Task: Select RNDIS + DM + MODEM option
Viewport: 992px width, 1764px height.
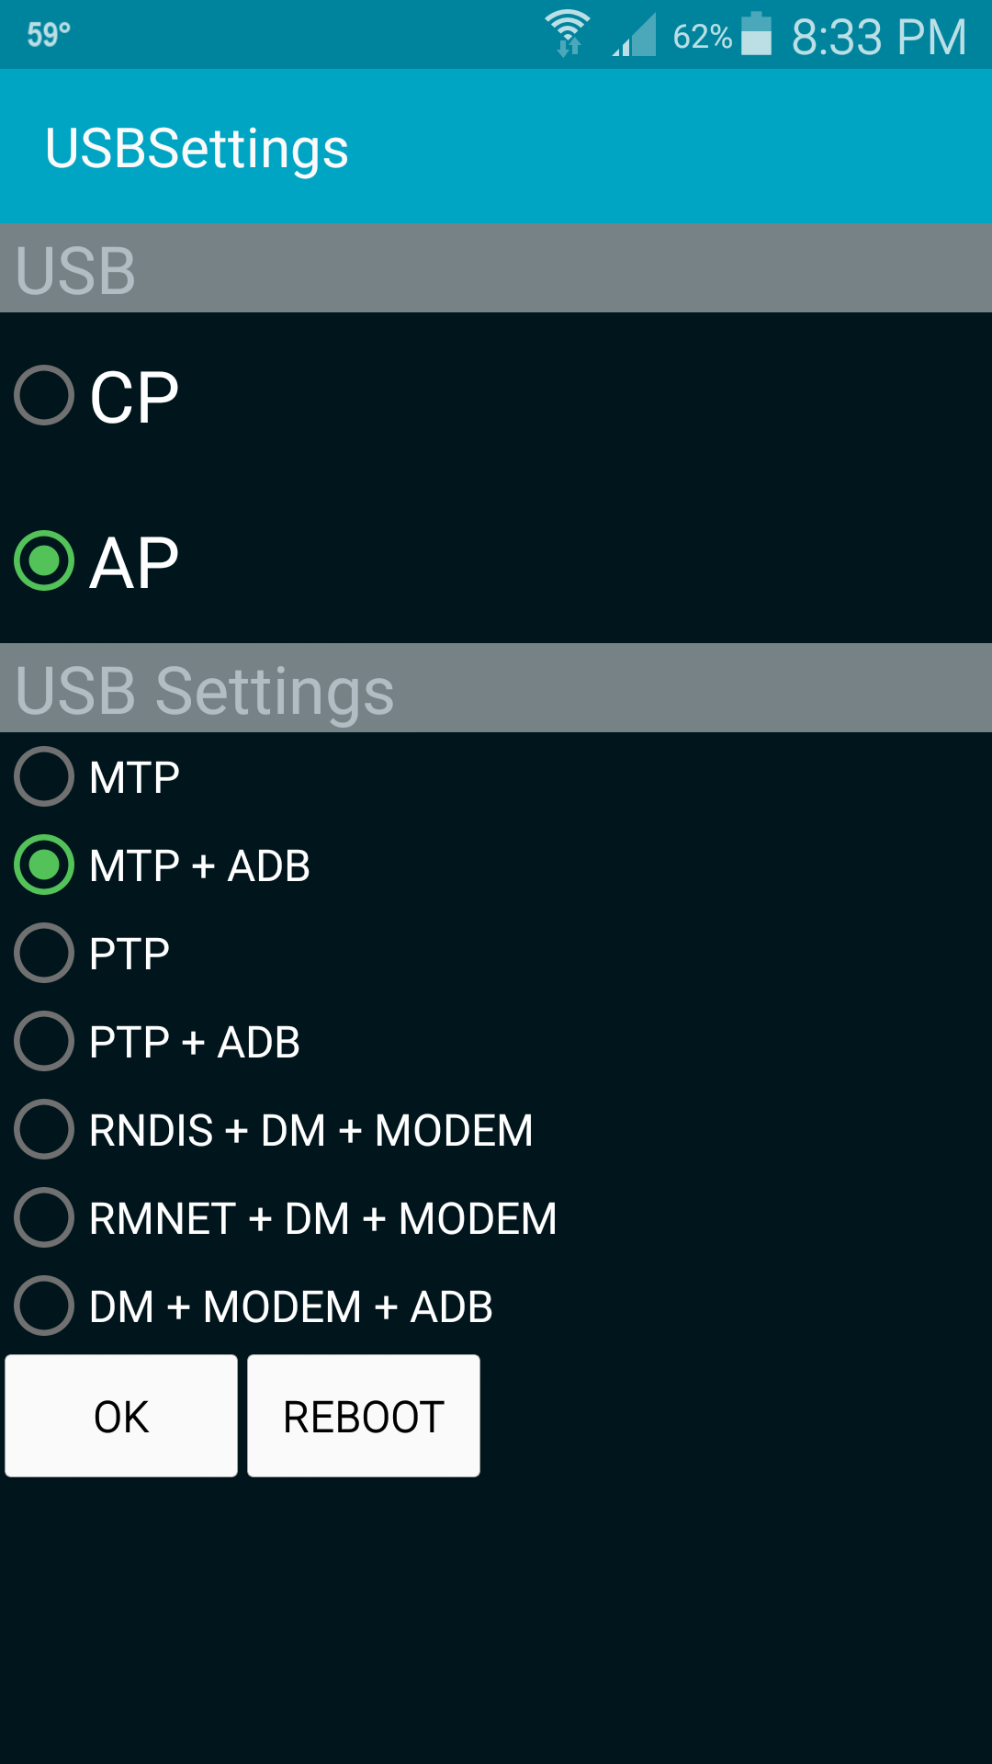Action: 44,1130
